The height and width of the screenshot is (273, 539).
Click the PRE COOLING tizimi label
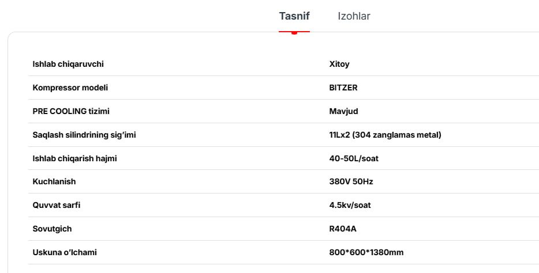[71, 111]
